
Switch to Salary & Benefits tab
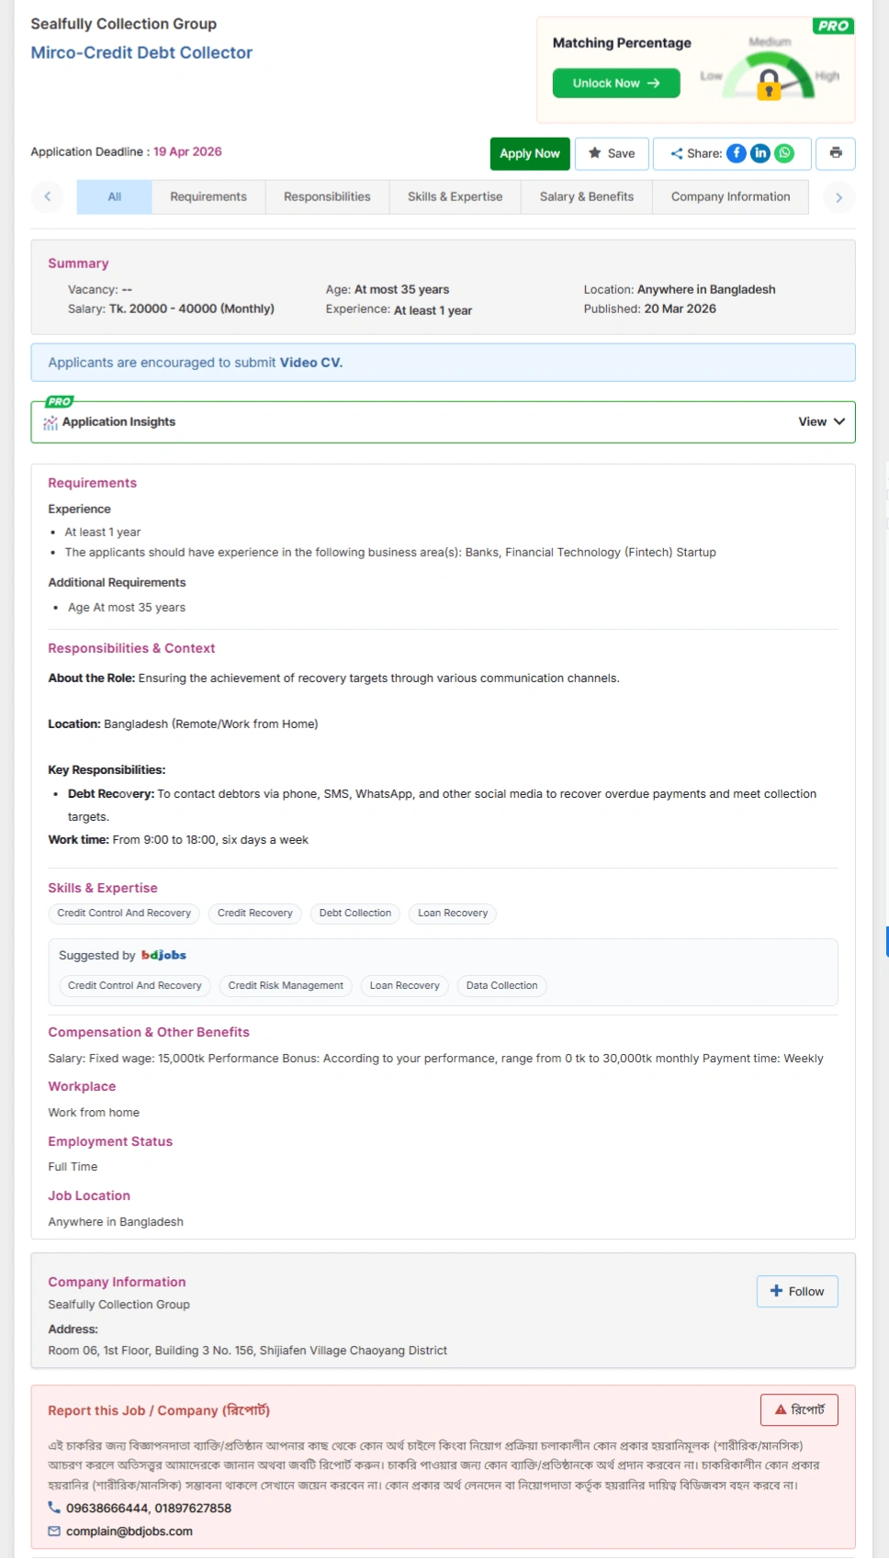click(587, 196)
